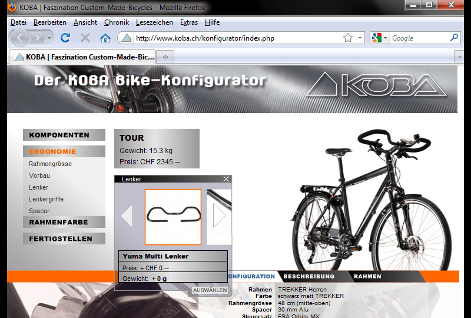
Task: Maximize the Firefox window
Action: point(430,5)
